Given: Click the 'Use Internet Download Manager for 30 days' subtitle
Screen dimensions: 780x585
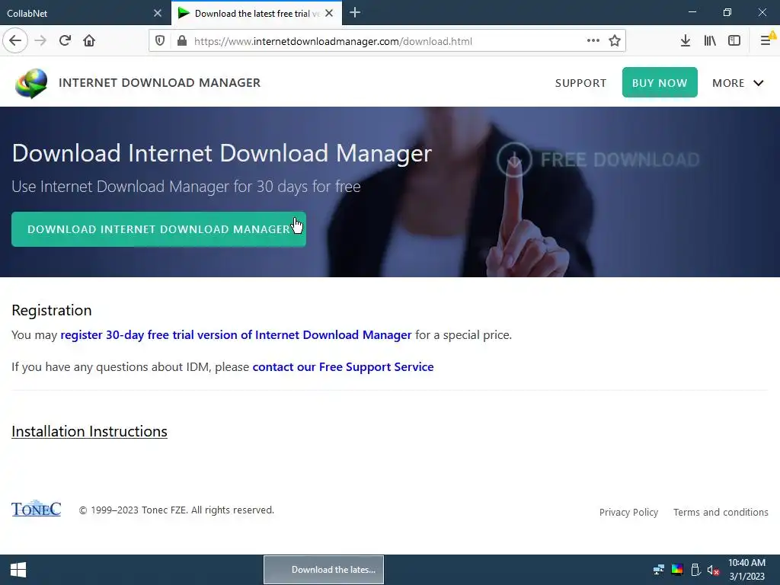Looking at the screenshot, I should 186,187.
